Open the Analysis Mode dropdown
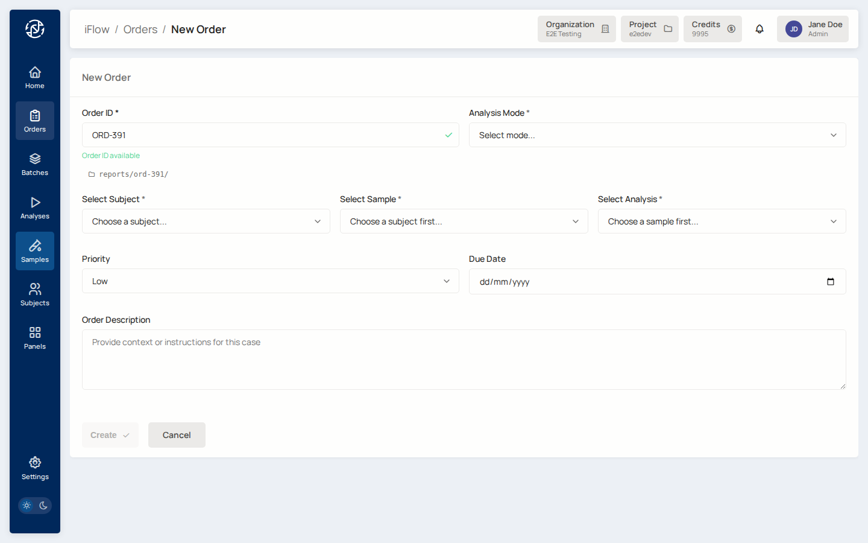The height and width of the screenshot is (543, 868). pos(658,135)
